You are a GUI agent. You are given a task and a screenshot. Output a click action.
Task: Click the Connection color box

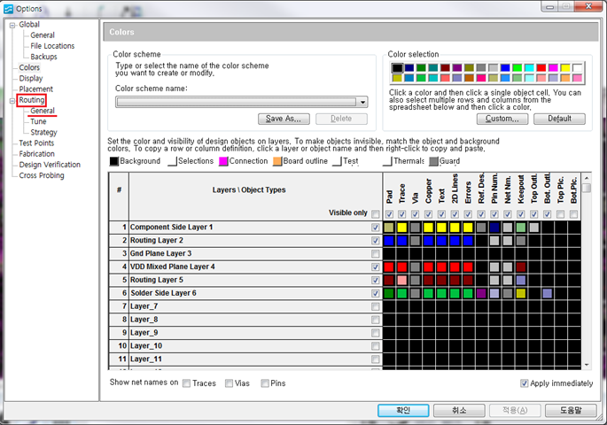click(x=223, y=161)
